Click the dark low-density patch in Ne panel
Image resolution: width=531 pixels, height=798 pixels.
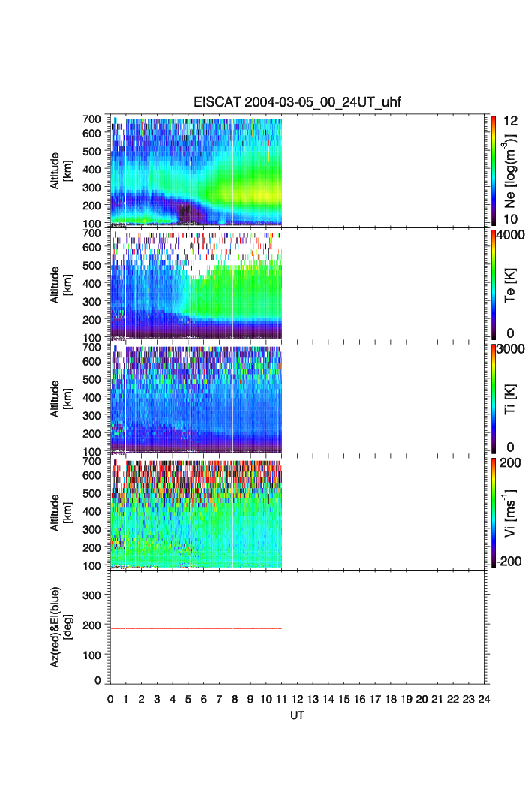[187, 212]
